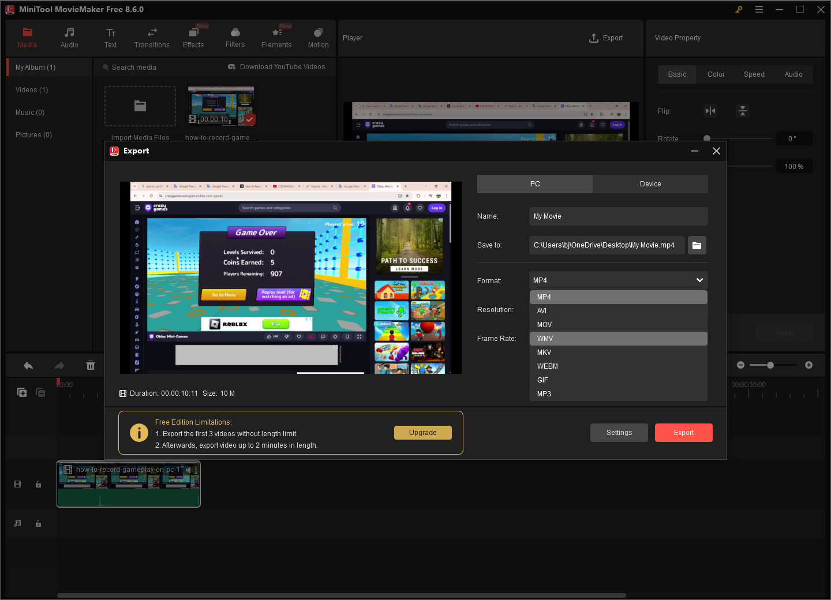Open export Settings
The width and height of the screenshot is (831, 600).
619,433
